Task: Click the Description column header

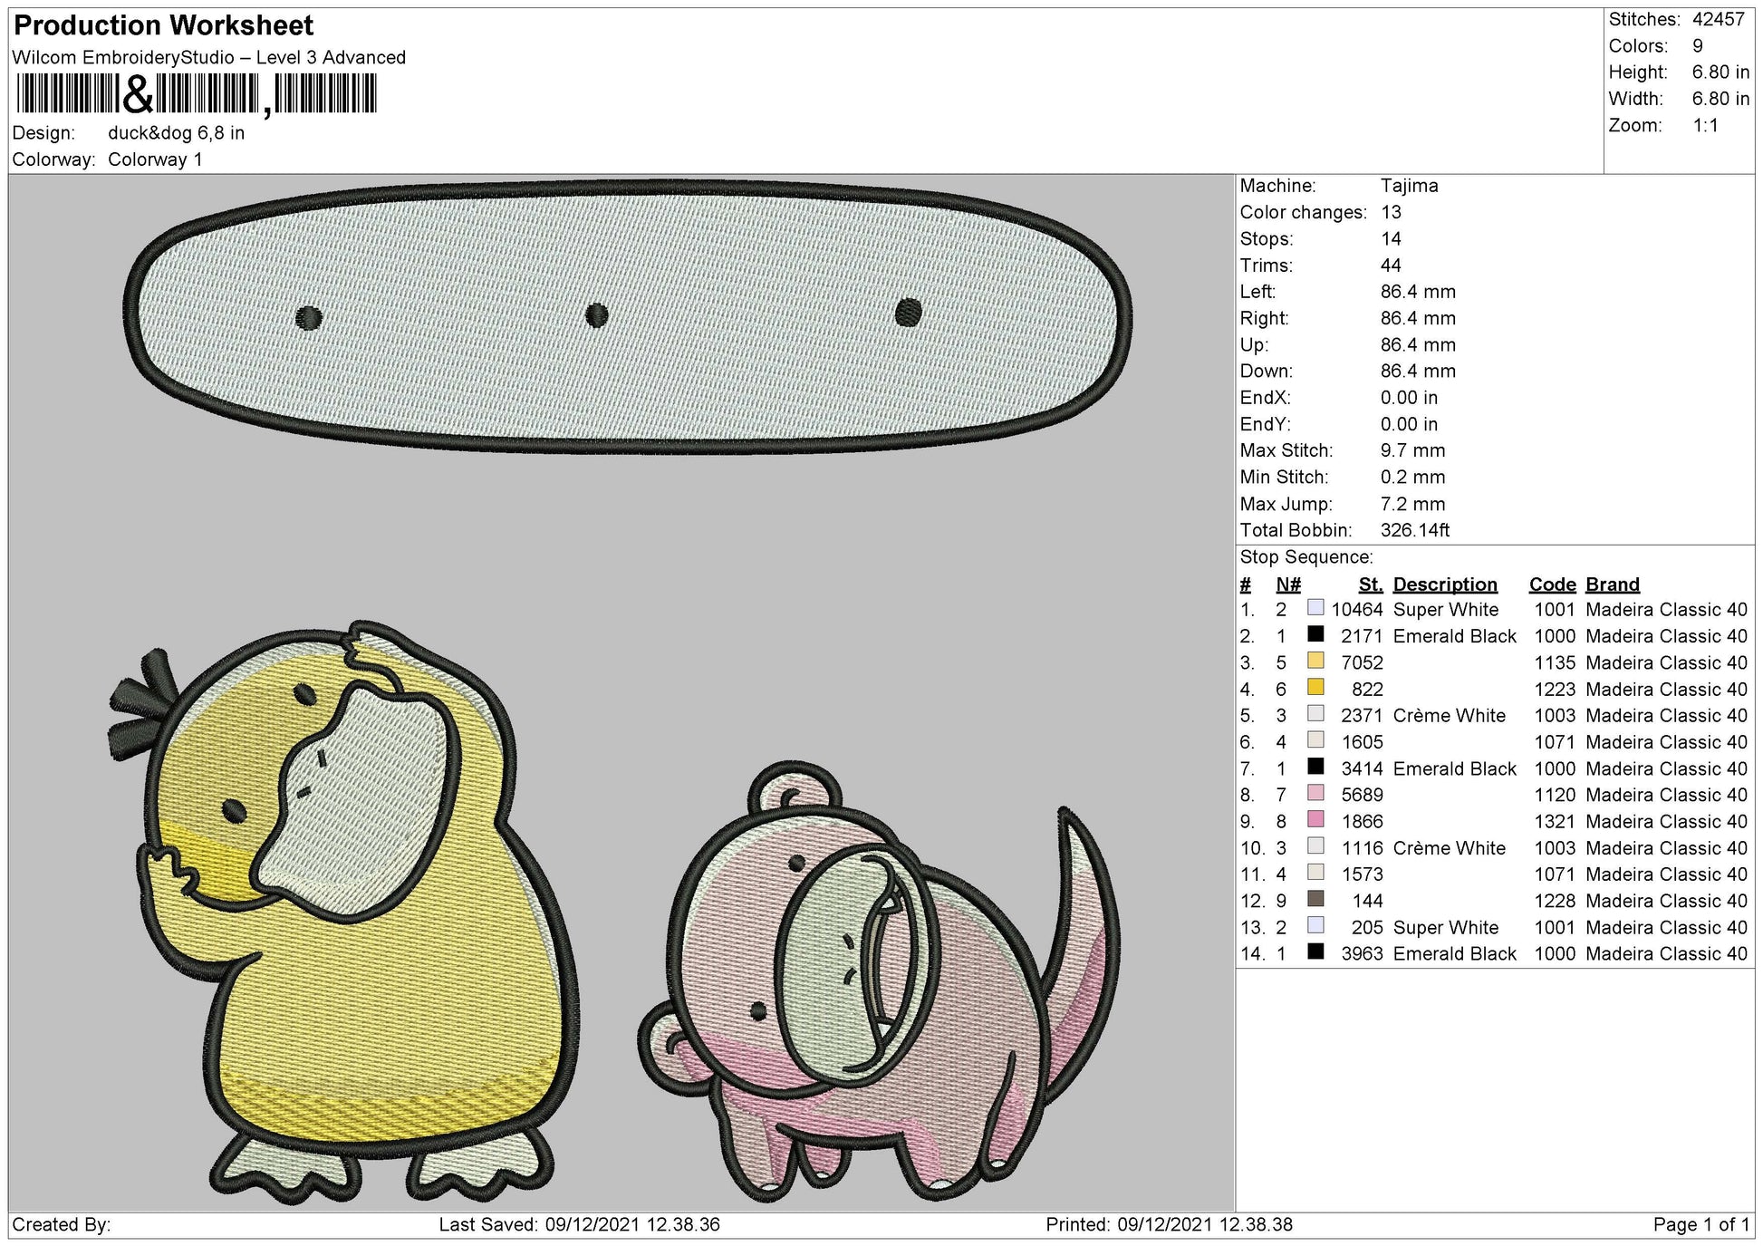Action: click(x=1445, y=584)
